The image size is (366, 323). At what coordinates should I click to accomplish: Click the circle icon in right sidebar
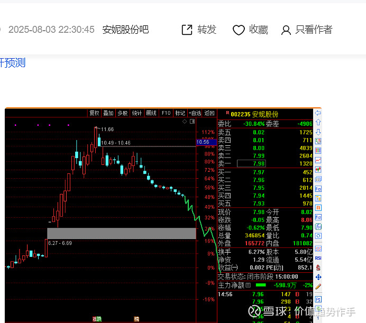coord(318,236)
